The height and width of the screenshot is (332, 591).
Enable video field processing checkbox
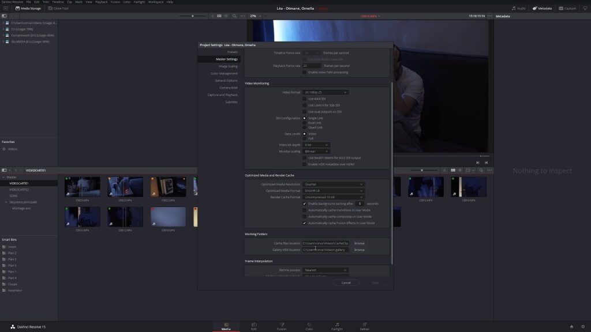305,72
